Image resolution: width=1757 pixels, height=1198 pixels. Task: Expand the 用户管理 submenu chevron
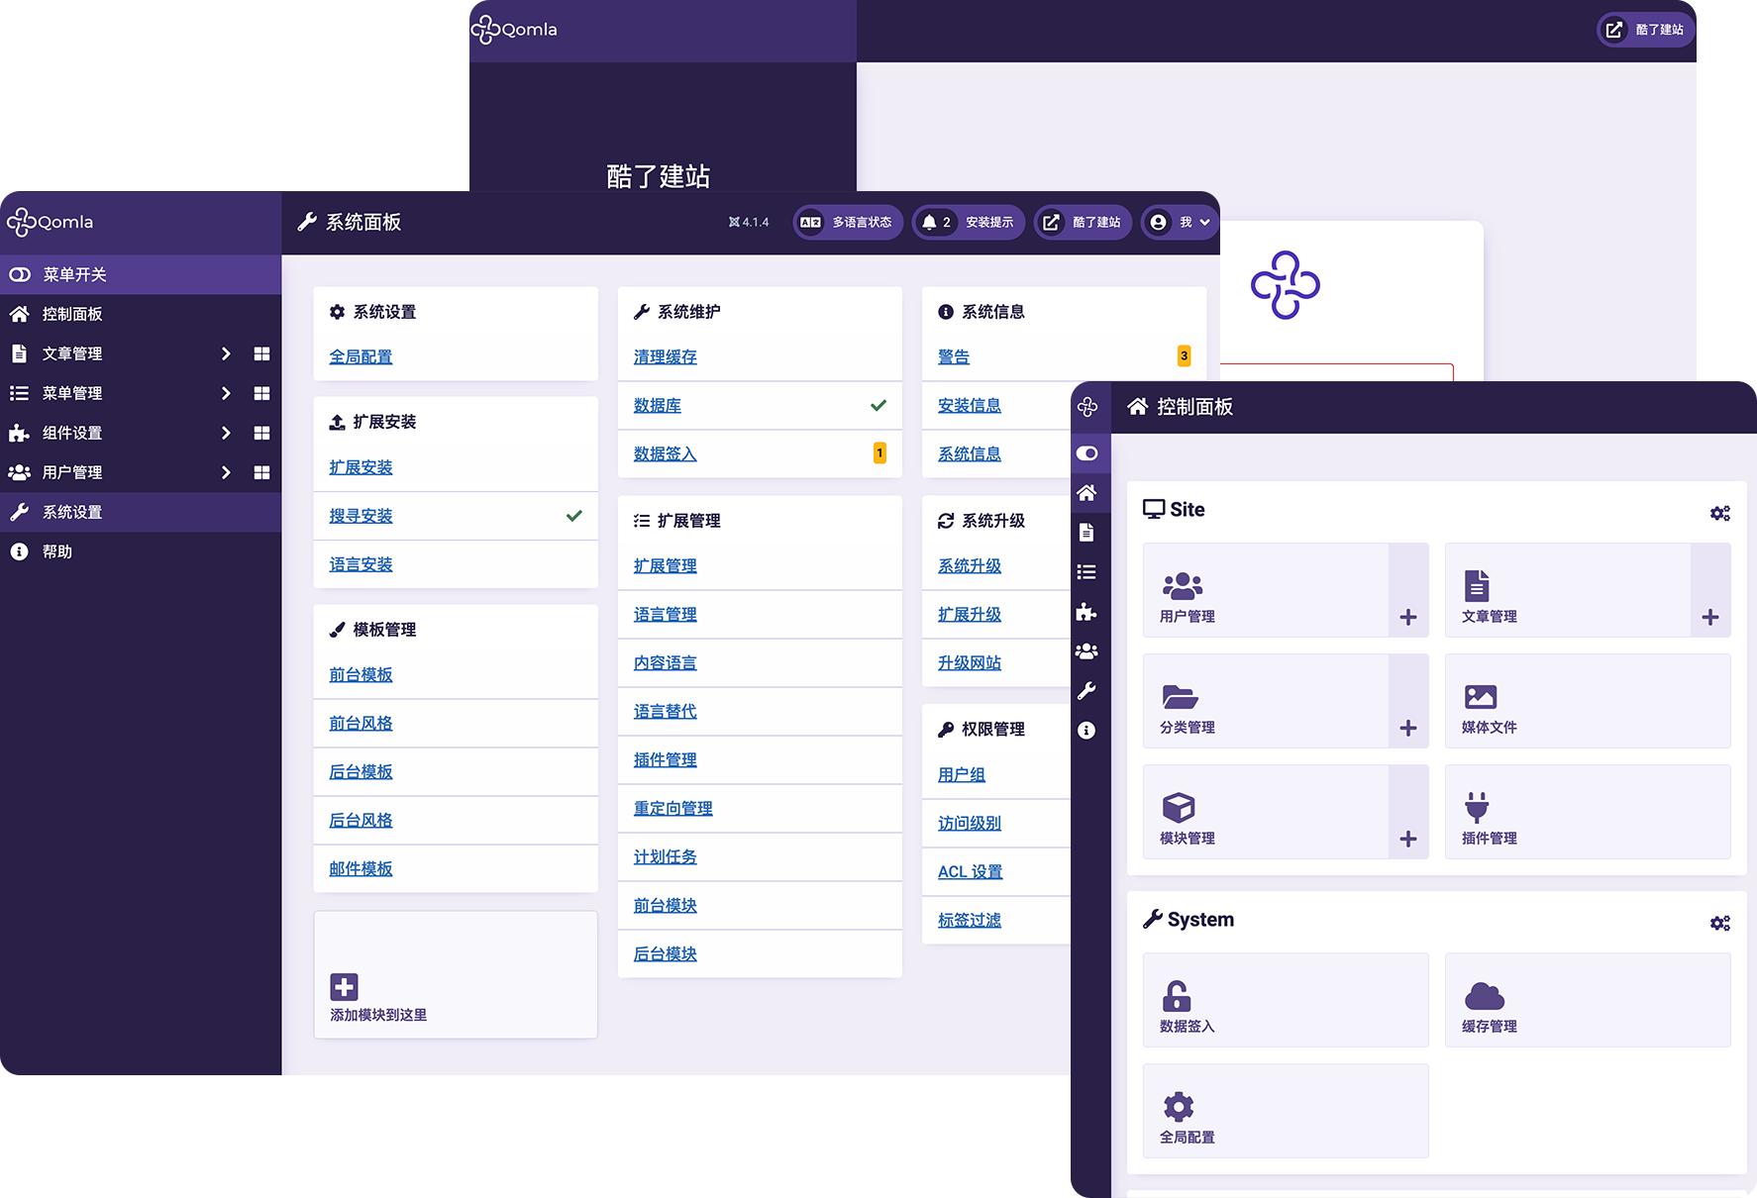coord(226,472)
